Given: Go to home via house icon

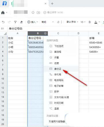Looking at the screenshot, I should [3, 12].
